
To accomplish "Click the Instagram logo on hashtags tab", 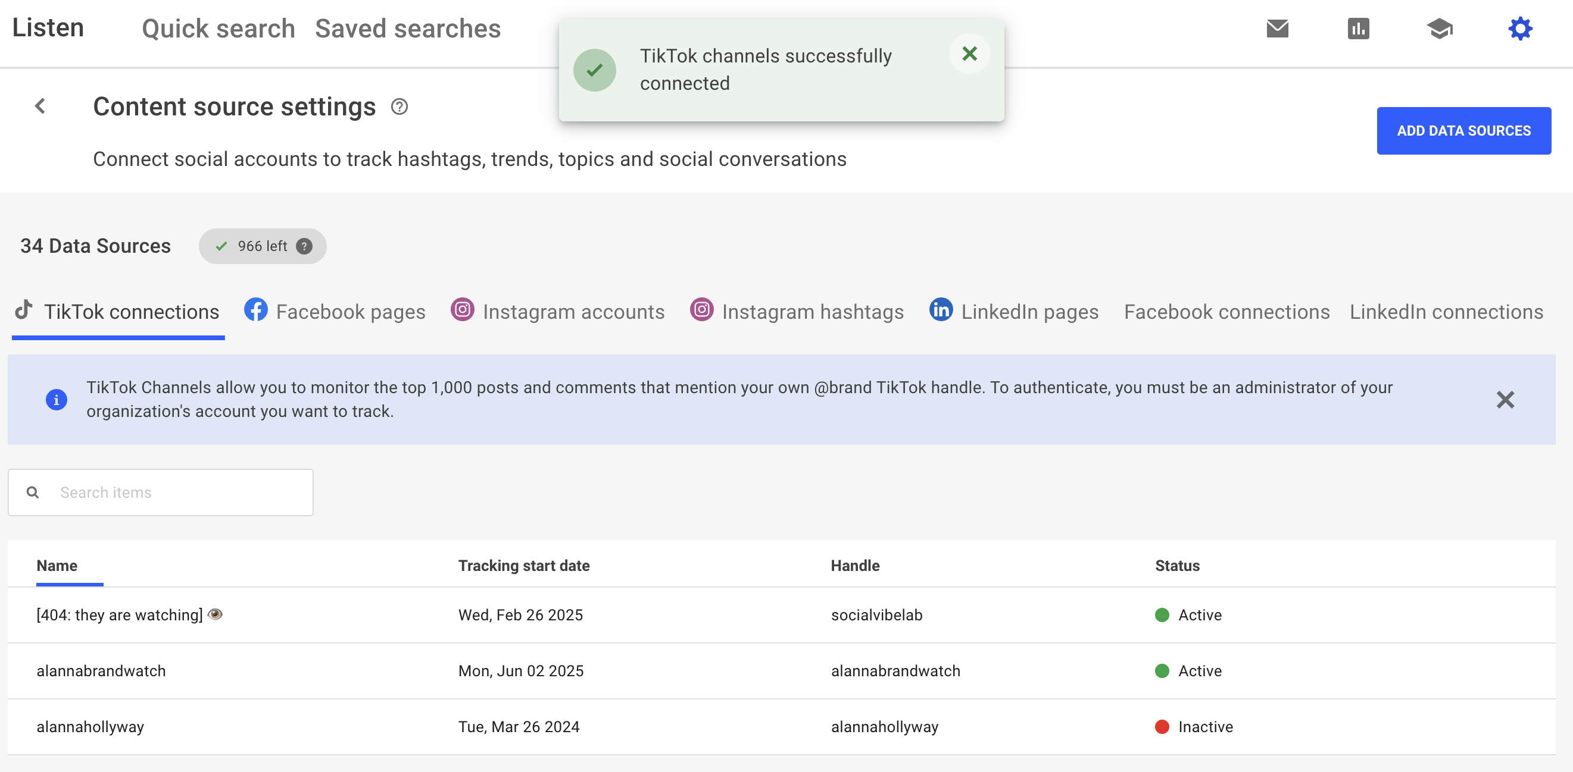I will tap(701, 310).
